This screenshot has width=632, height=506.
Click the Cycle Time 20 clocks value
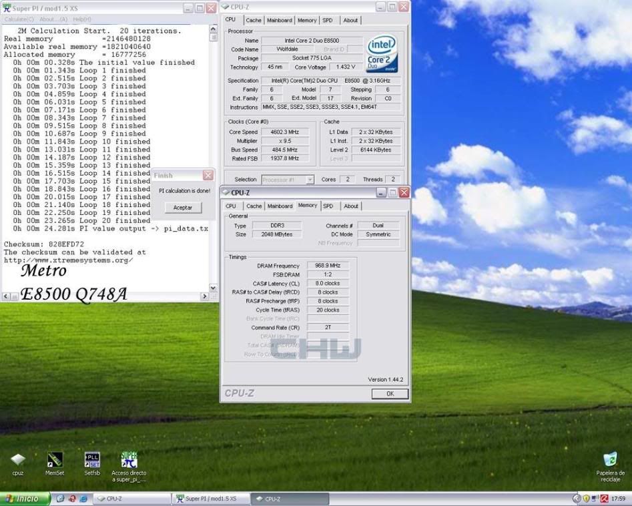328,310
